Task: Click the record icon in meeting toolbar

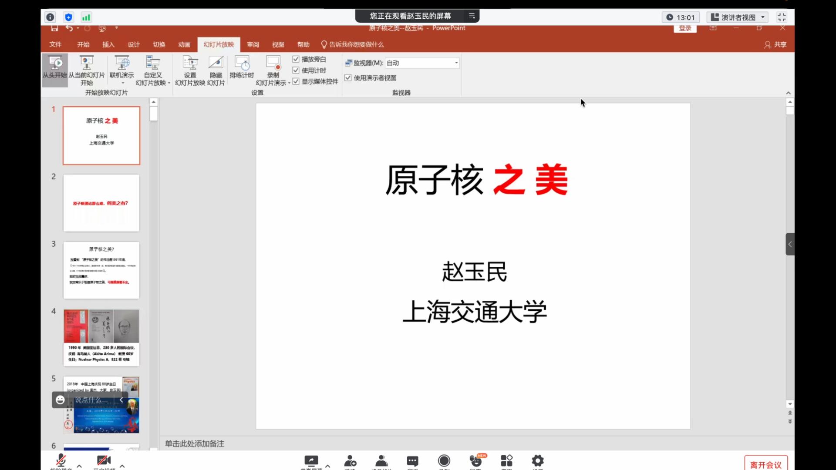Action: (444, 460)
